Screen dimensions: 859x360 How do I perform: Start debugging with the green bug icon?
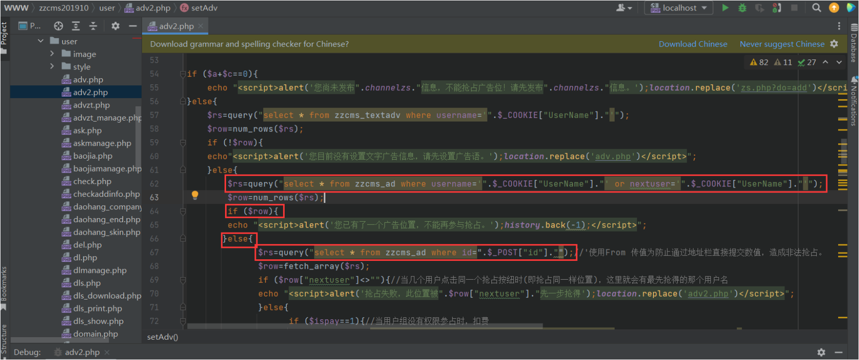(x=742, y=8)
